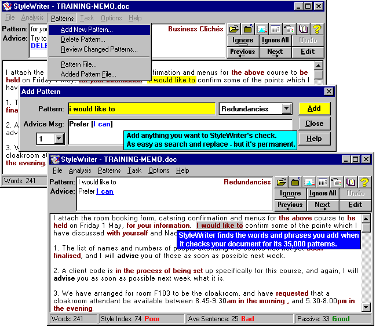This screenshot has width=376, height=327.
Task: Click Next button in lower window
Action: pos(323,205)
